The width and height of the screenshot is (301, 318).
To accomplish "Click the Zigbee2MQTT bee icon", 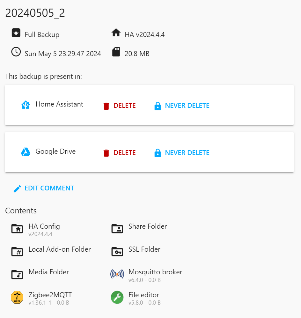I will point(17,297).
